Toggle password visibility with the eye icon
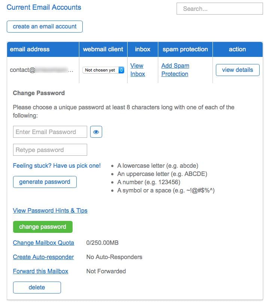This screenshot has height=304, width=269. 96,131
